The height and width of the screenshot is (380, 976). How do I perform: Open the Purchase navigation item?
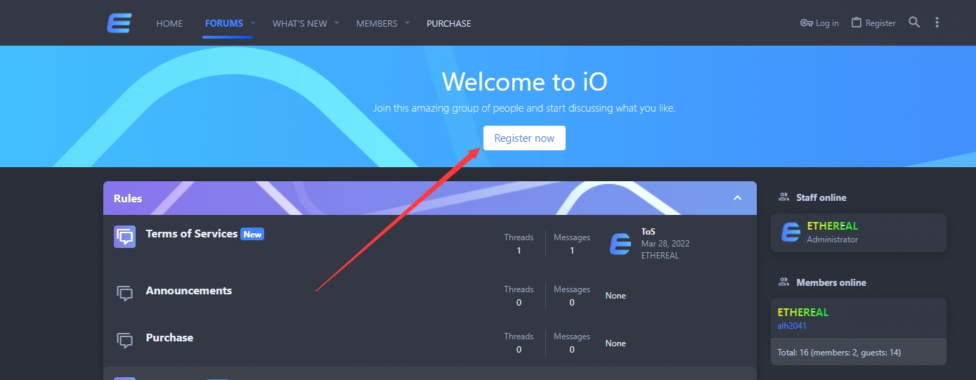449,23
